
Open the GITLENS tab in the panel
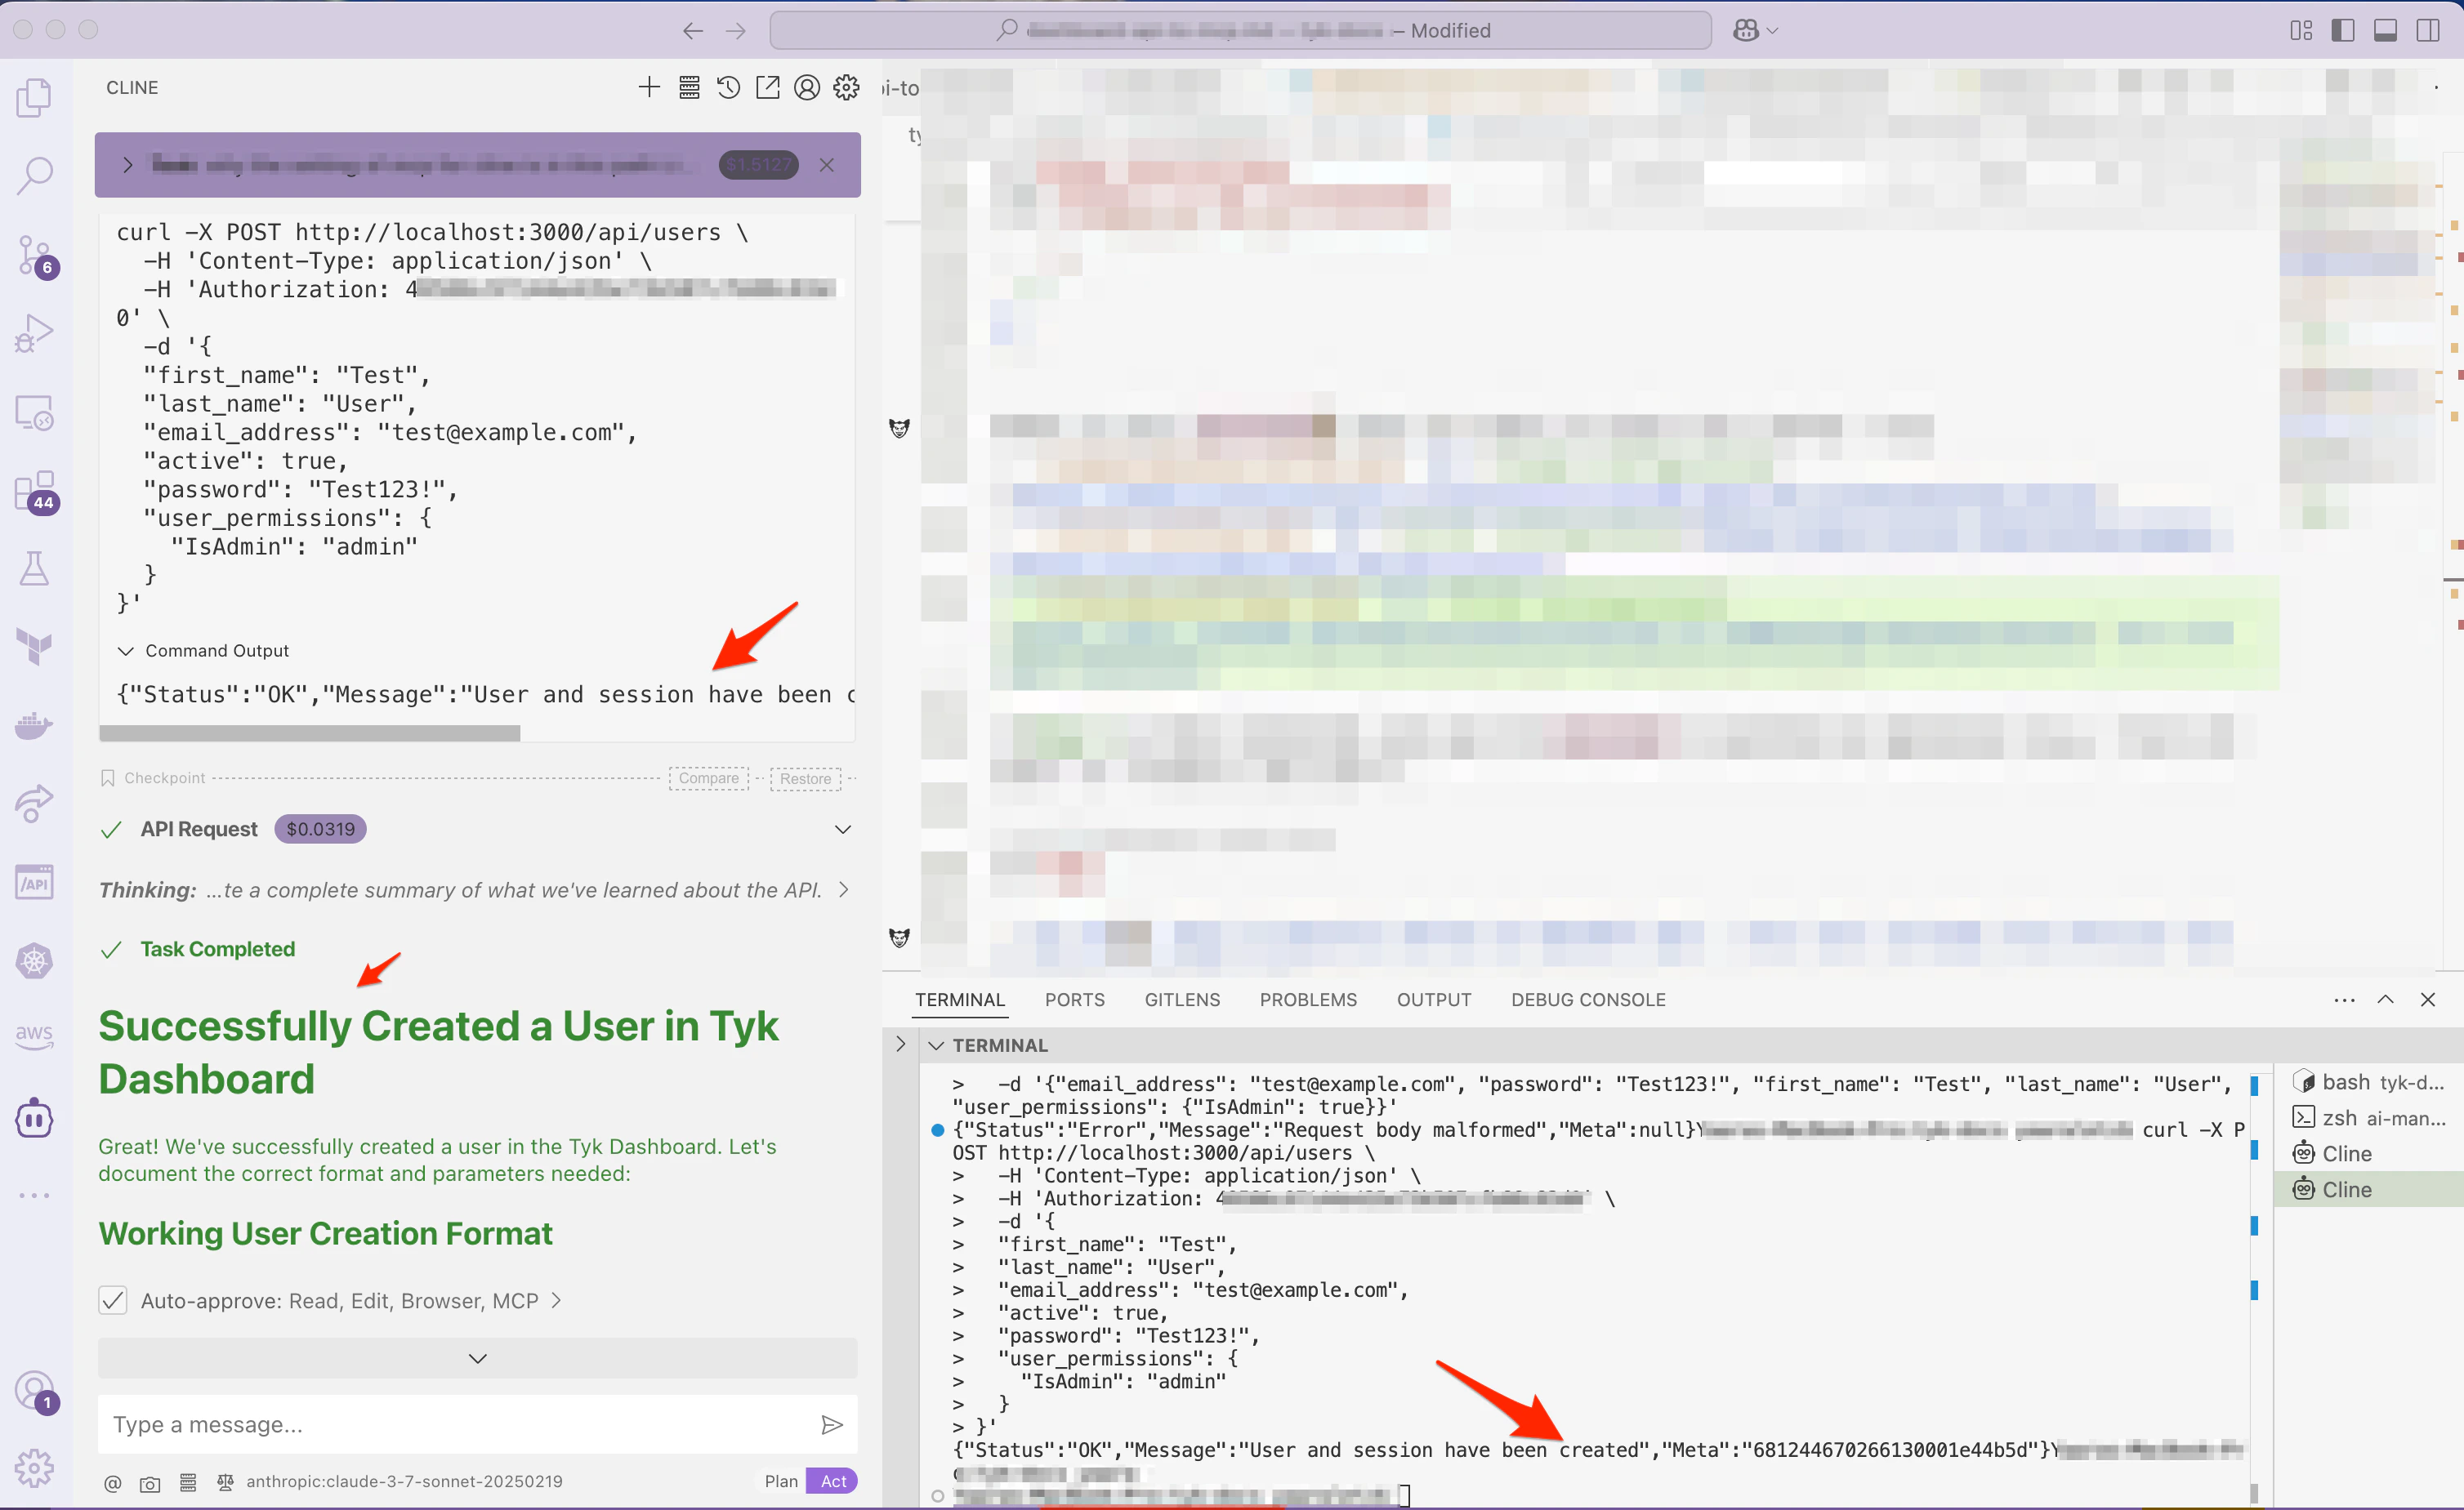1182,1000
